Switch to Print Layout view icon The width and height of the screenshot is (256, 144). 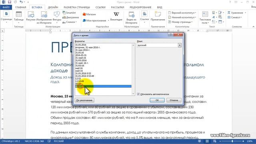point(207,141)
